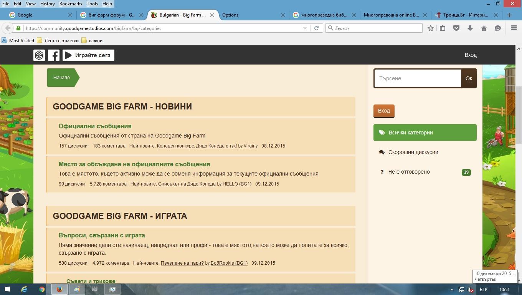The height and width of the screenshot is (295, 522).
Task: Open the важни bookmark folder
Action: point(92,40)
